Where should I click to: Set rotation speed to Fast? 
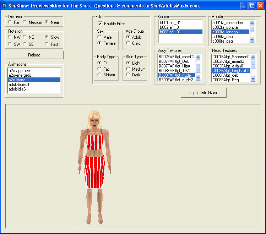coord(51,44)
